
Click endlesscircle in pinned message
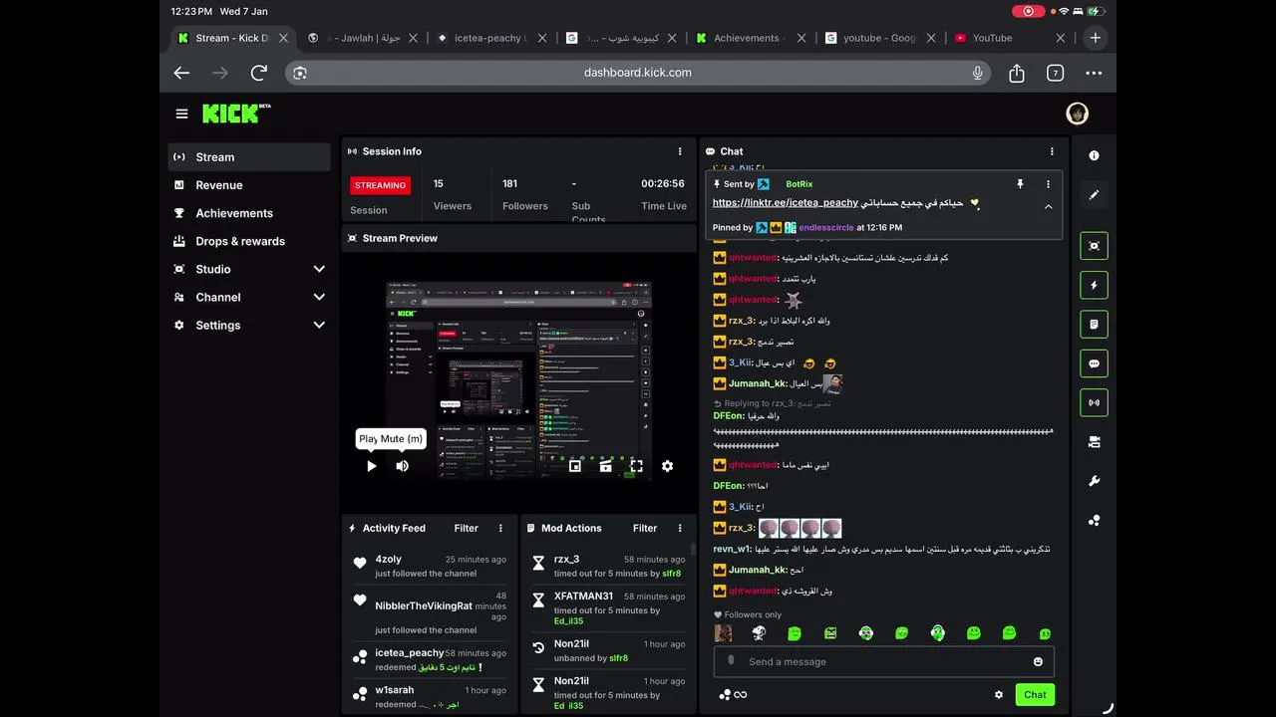pyautogui.click(x=825, y=228)
